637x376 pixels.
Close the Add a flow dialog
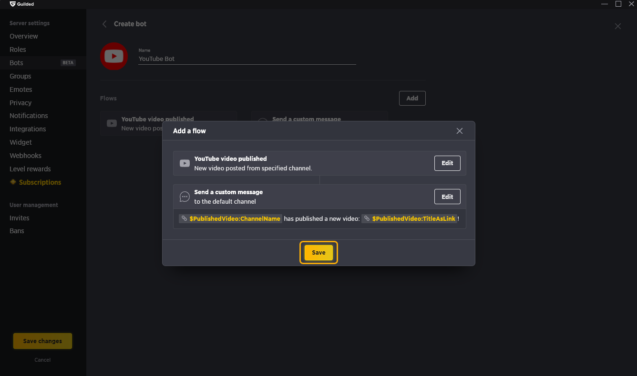tap(460, 131)
